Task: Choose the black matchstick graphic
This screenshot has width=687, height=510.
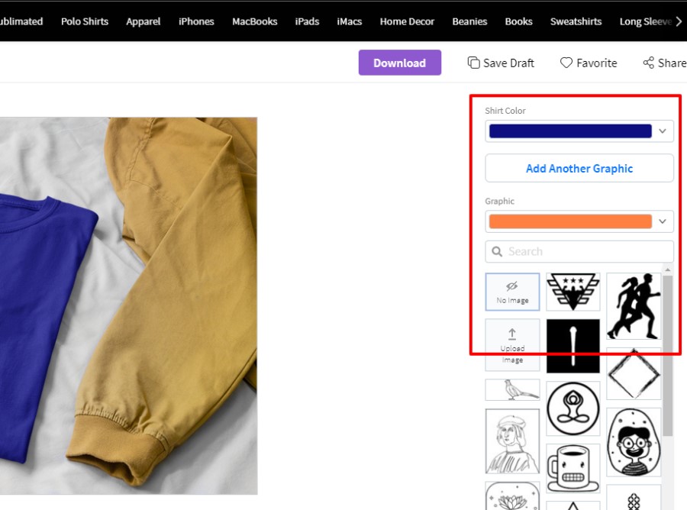Action: point(573,346)
